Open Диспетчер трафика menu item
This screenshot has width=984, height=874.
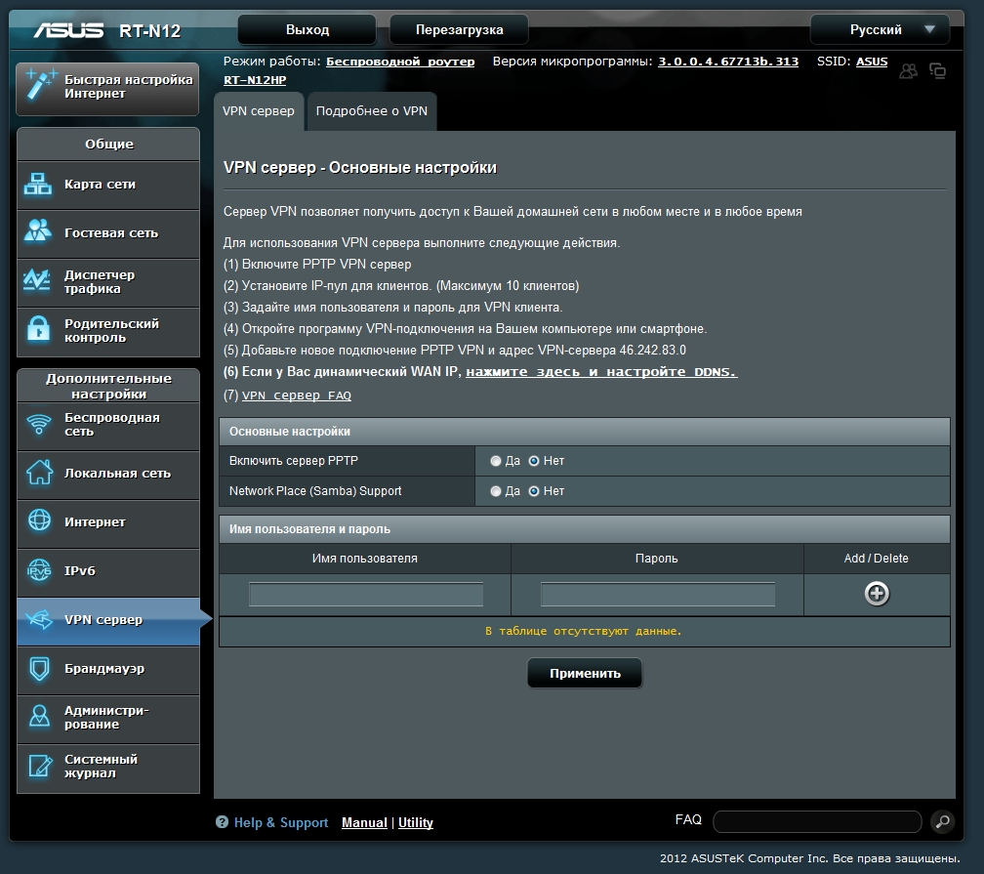(x=108, y=282)
